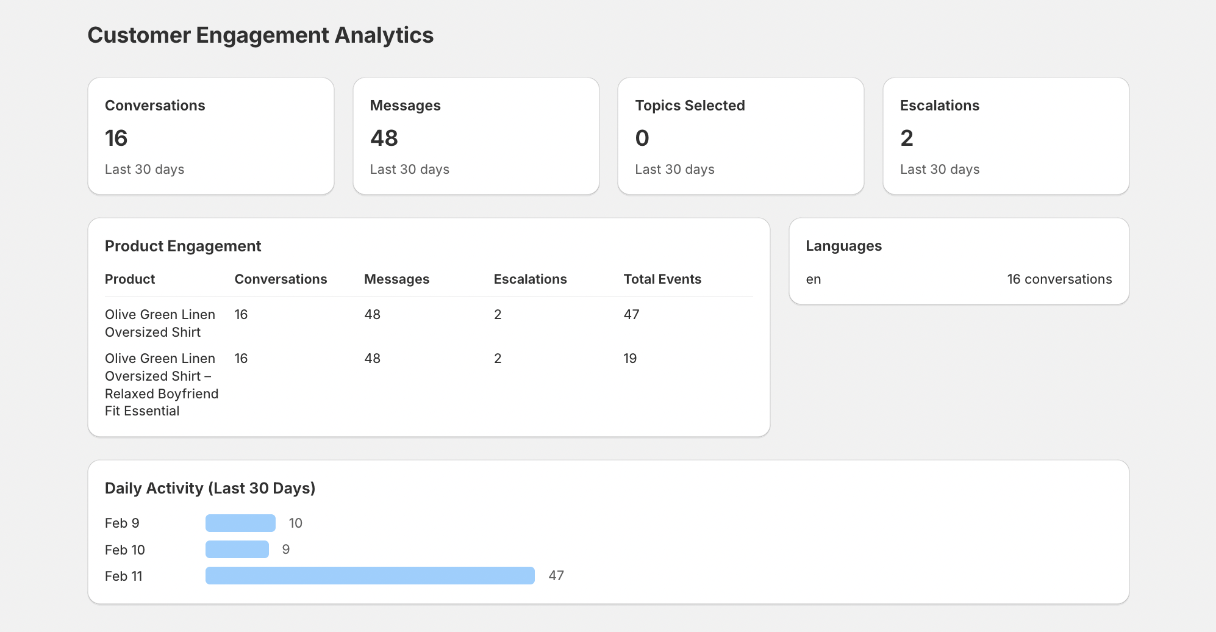The width and height of the screenshot is (1216, 632).
Task: Sort by the Messages column header
Action: [x=396, y=279]
